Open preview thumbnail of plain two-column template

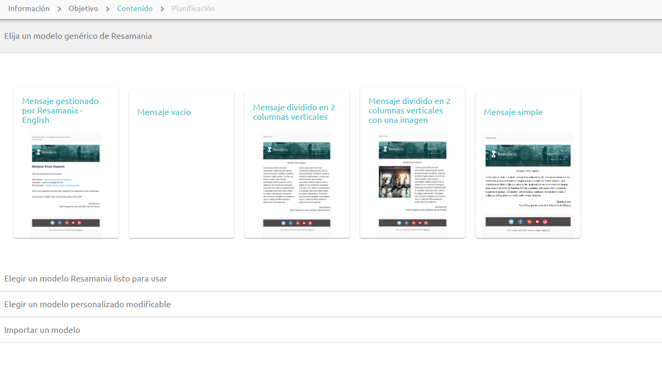[297, 184]
